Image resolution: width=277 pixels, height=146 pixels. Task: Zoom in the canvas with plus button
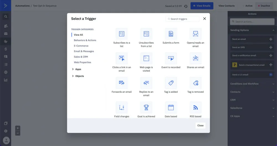coord(18,128)
